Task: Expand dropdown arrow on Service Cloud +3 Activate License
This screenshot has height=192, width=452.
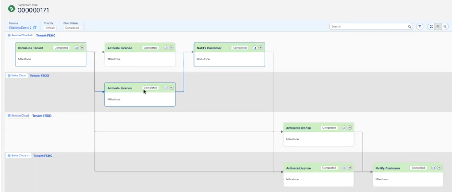Action: [171, 48]
